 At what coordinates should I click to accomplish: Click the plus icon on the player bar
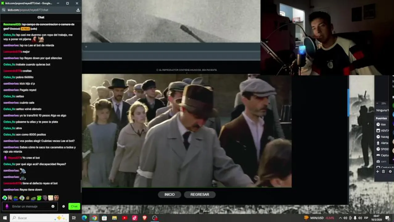point(86,47)
